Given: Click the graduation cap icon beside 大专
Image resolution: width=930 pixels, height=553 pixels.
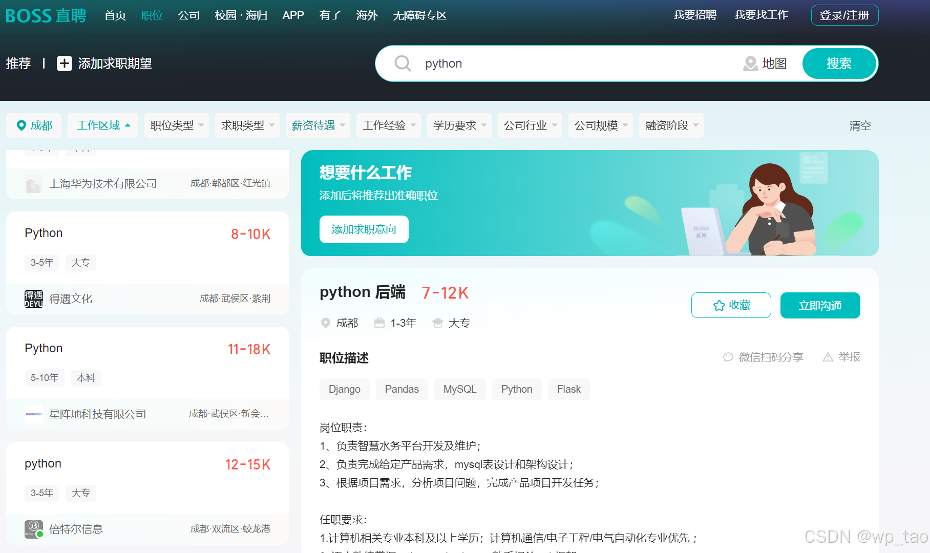Looking at the screenshot, I should 437,323.
